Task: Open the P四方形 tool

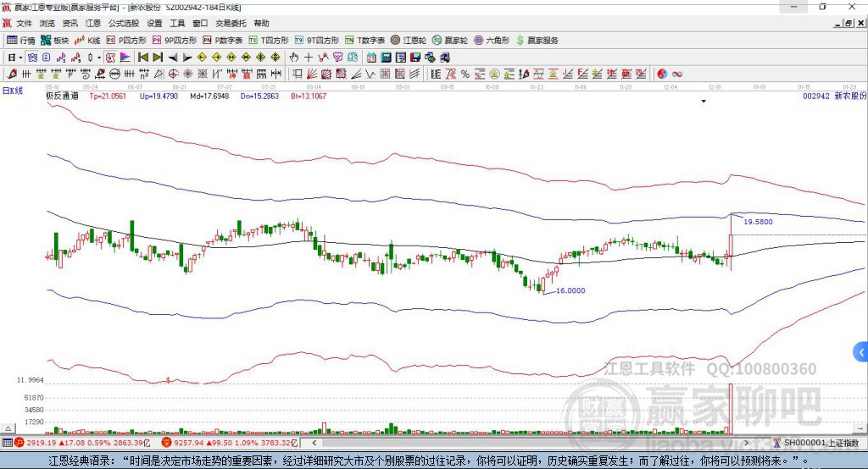Action: (126, 41)
